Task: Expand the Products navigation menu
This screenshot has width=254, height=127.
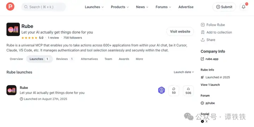Action: pos(120,7)
